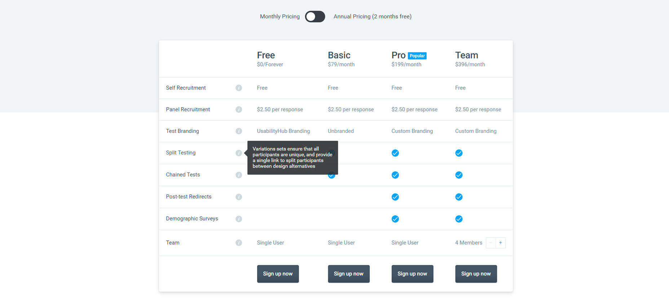669x305 pixels.
Task: Select the Basic plan heading
Action: (339, 55)
